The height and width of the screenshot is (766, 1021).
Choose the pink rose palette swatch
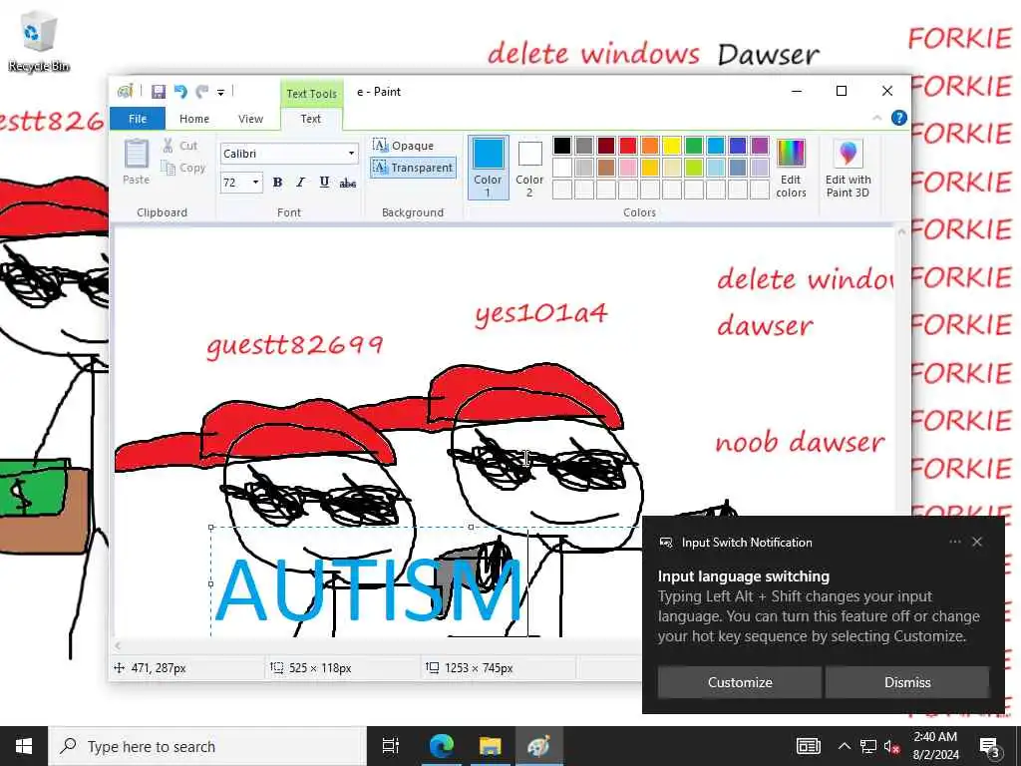point(628,168)
